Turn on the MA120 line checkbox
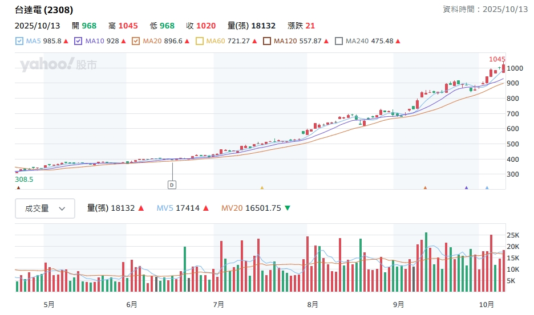This screenshot has height=315, width=534. point(267,41)
